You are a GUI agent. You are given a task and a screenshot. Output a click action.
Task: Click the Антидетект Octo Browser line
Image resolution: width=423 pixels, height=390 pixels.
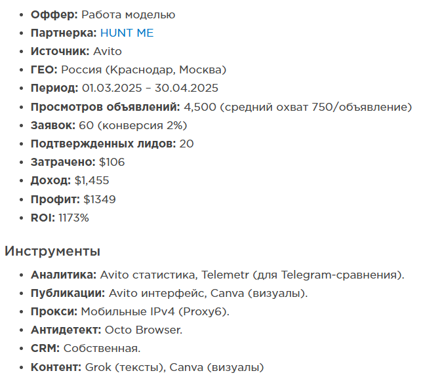(x=106, y=330)
